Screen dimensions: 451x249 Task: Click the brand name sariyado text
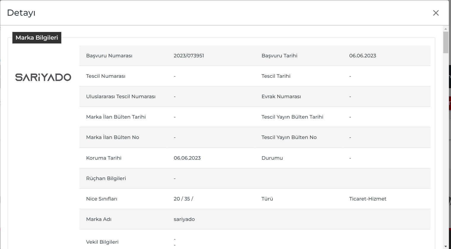point(184,219)
